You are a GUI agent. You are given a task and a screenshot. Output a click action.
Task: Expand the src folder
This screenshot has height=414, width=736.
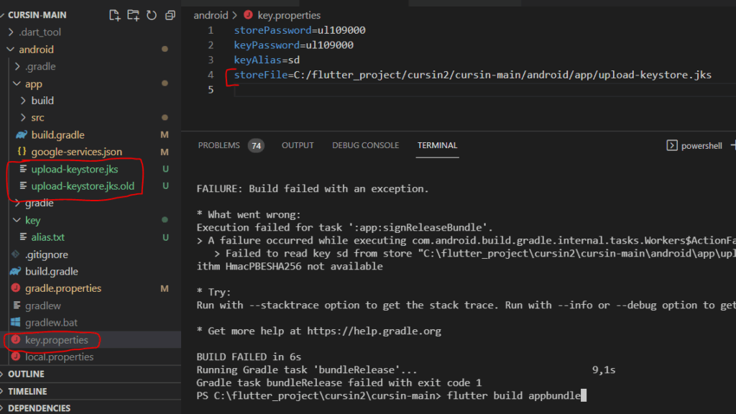coord(37,117)
